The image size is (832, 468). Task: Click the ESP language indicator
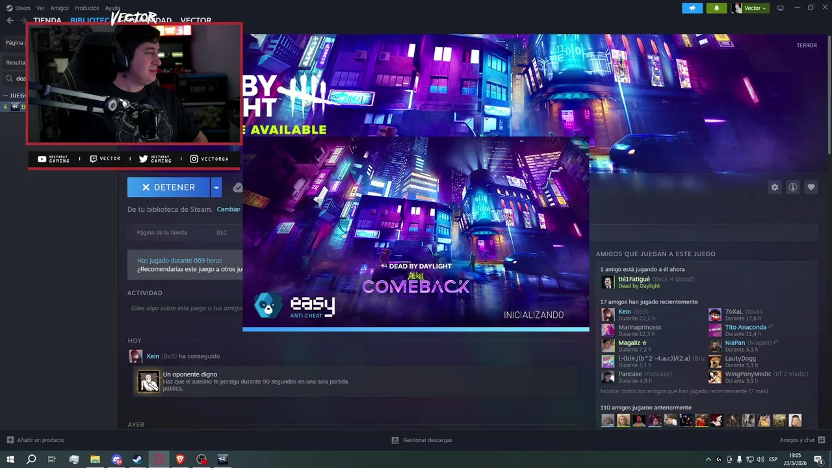pos(773,460)
